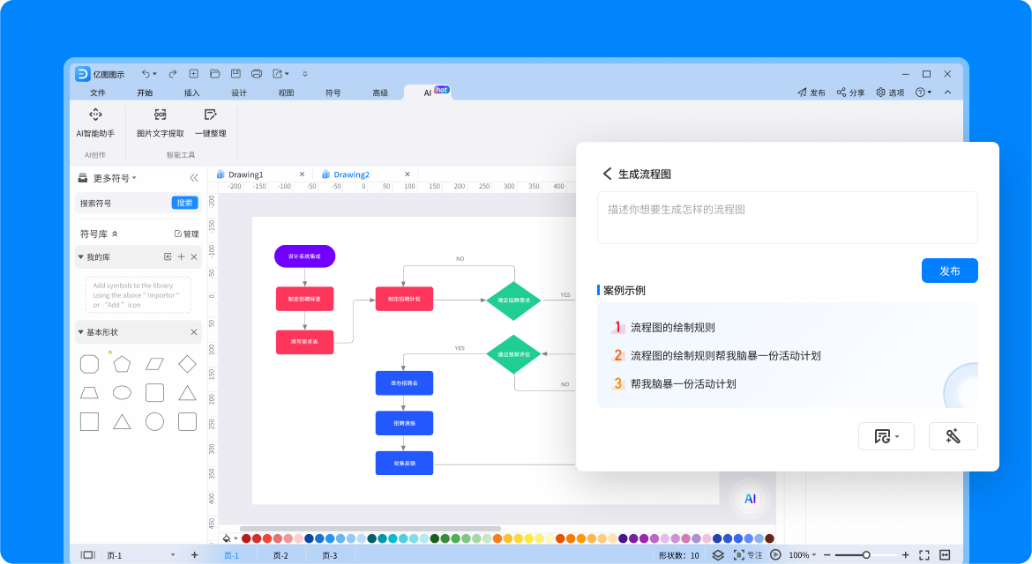Toggle fullscreen view in status bar

pos(924,555)
